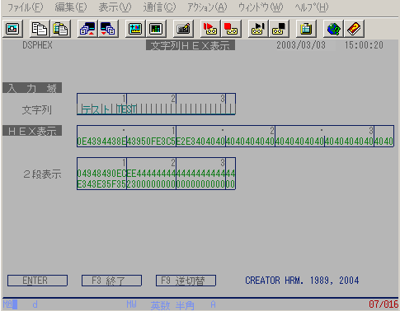Open the ウィンドウ(W) menu

(x=261, y=7)
